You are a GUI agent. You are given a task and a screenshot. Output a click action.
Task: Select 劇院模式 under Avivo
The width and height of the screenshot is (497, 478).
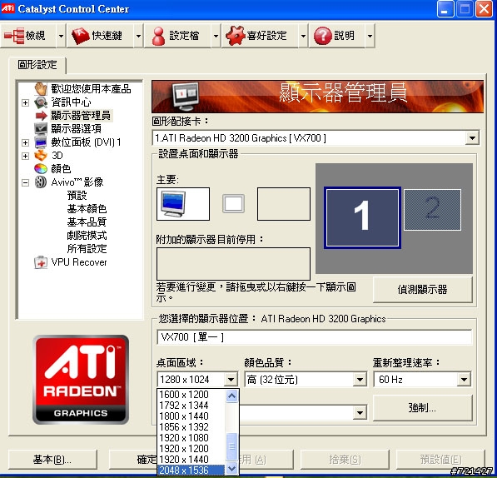87,235
